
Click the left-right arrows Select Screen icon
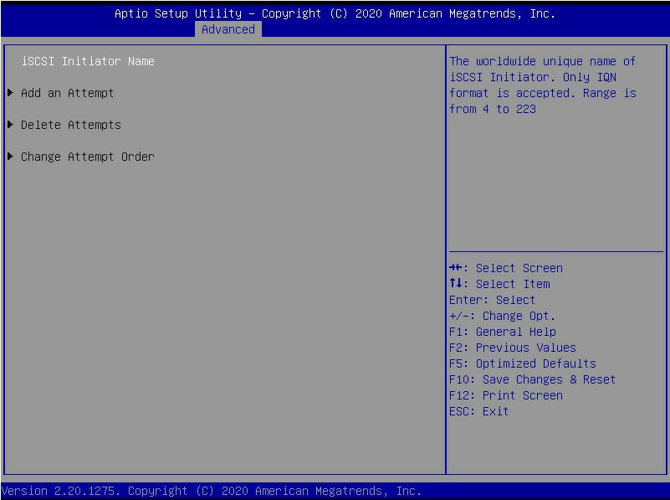pyautogui.click(x=456, y=268)
